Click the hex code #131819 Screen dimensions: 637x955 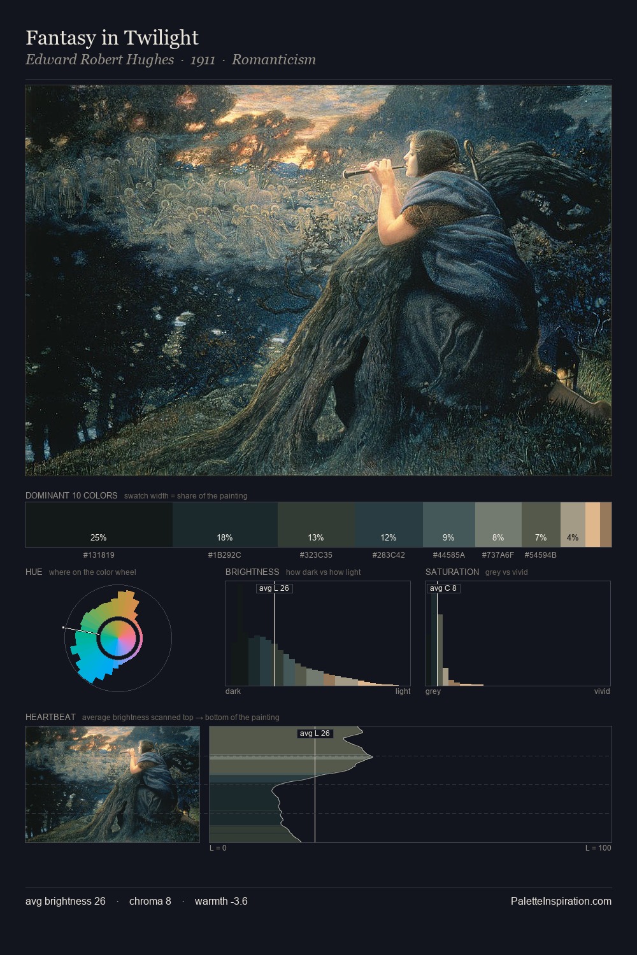coord(99,555)
